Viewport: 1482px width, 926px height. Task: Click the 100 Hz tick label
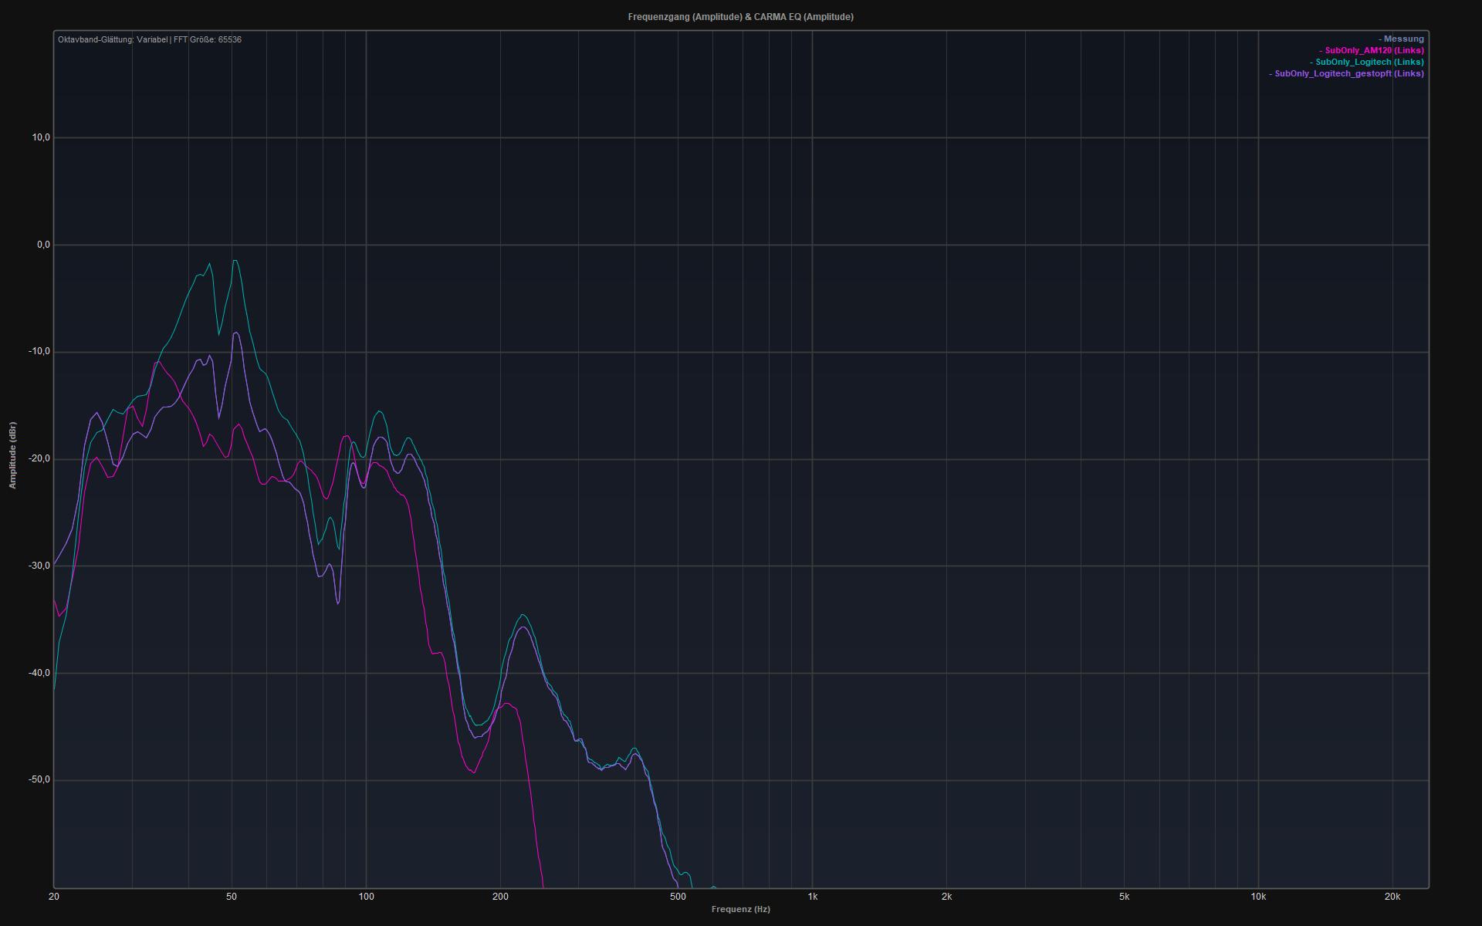pos(366,897)
